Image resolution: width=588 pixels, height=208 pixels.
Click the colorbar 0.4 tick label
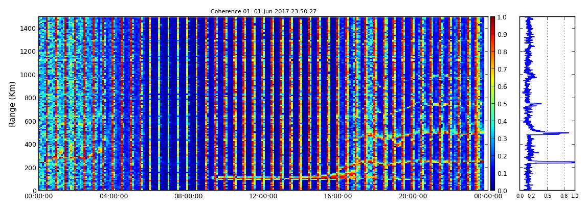(502, 122)
